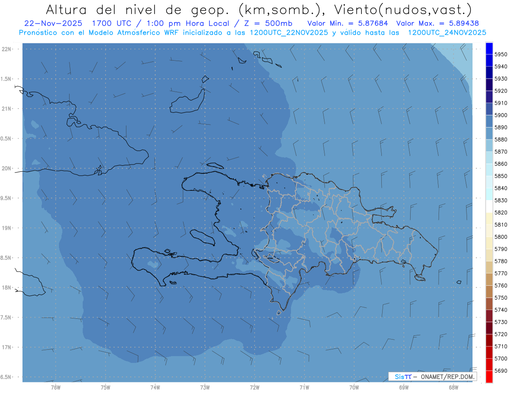Click the '5840' colorbar label
The image size is (509, 393).
point(501,188)
